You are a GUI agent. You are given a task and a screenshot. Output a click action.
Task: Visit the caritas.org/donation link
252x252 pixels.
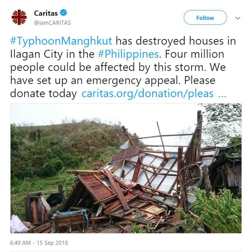pyautogui.click(x=147, y=93)
